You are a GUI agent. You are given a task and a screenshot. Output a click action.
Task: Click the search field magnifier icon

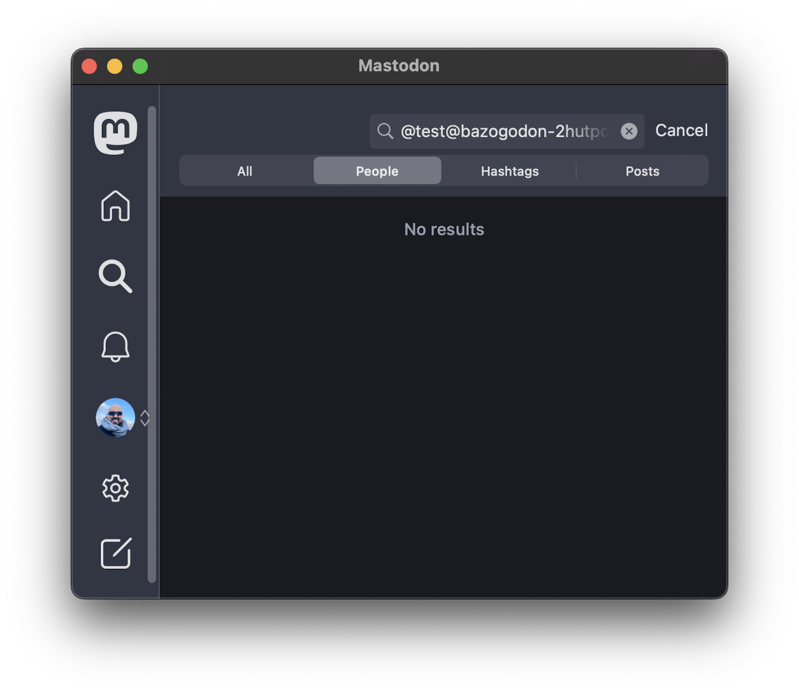tap(385, 131)
